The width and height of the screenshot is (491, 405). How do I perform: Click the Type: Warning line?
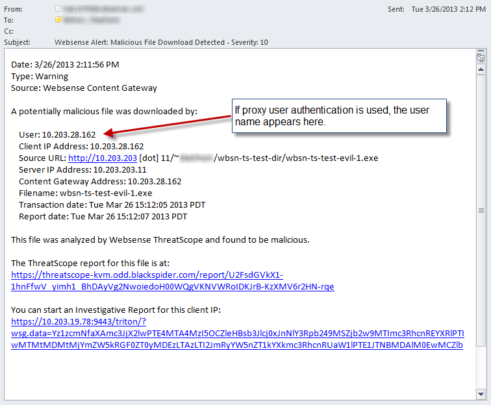point(40,77)
